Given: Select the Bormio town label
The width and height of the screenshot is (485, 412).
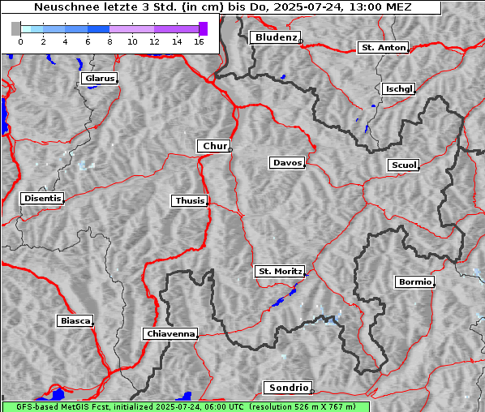Looking at the screenshot, I should click(414, 282).
